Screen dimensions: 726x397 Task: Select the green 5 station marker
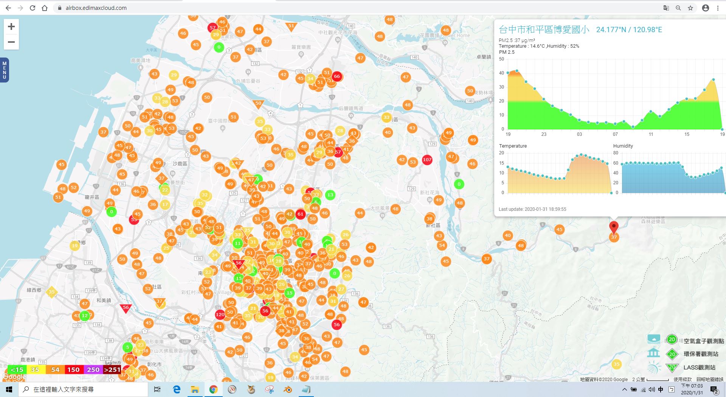[128, 347]
